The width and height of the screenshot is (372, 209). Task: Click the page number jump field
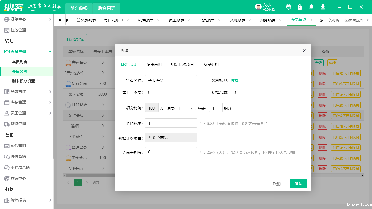(107, 183)
